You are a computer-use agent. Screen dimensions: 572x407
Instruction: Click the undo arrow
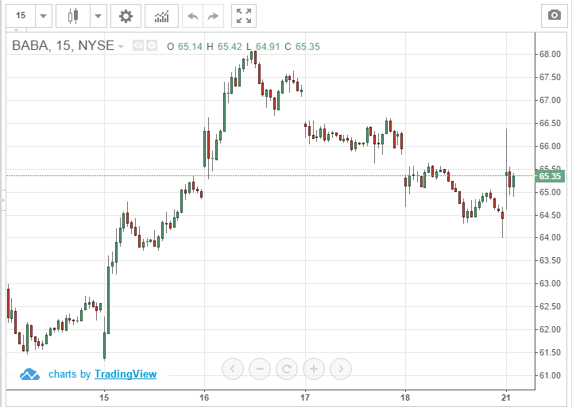(x=191, y=16)
